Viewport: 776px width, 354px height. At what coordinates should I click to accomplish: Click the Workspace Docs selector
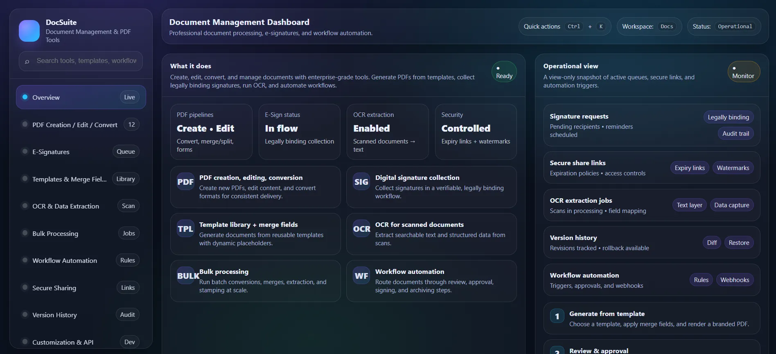(x=649, y=27)
